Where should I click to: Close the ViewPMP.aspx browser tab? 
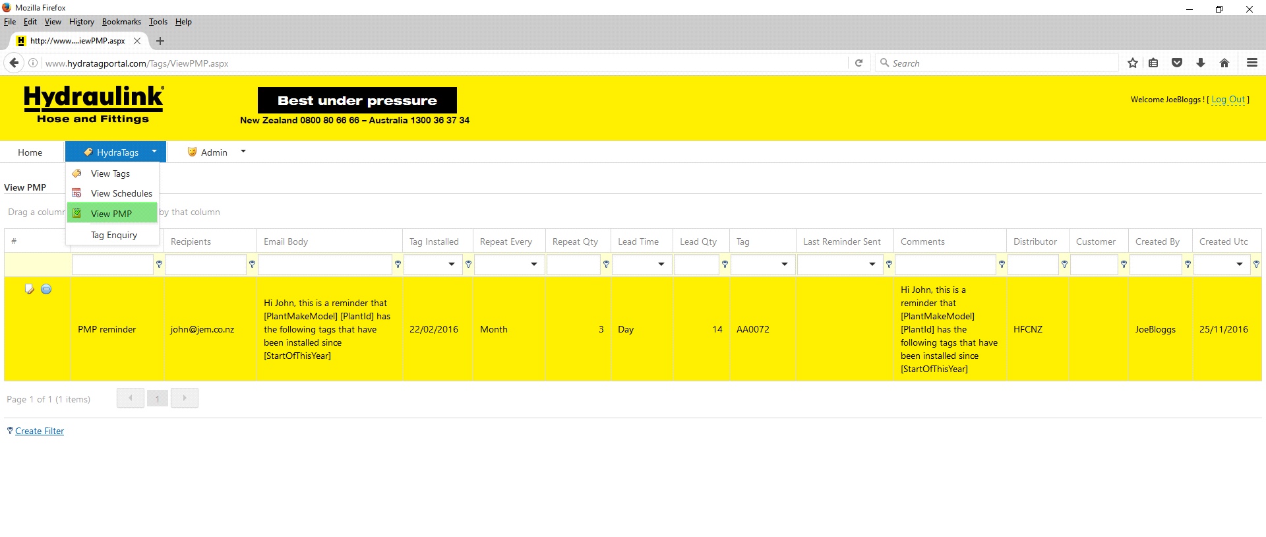137,41
